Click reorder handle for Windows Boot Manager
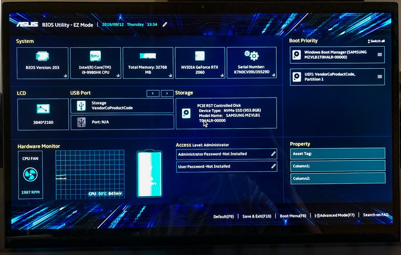The width and height of the screenshot is (401, 255). (x=380, y=55)
